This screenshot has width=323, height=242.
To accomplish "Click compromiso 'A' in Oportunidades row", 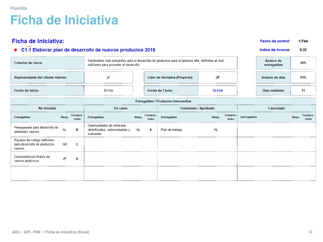I will 150,130.
